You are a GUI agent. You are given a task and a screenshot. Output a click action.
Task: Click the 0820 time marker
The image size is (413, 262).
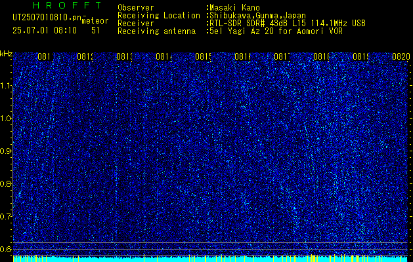pyautogui.click(x=401, y=57)
